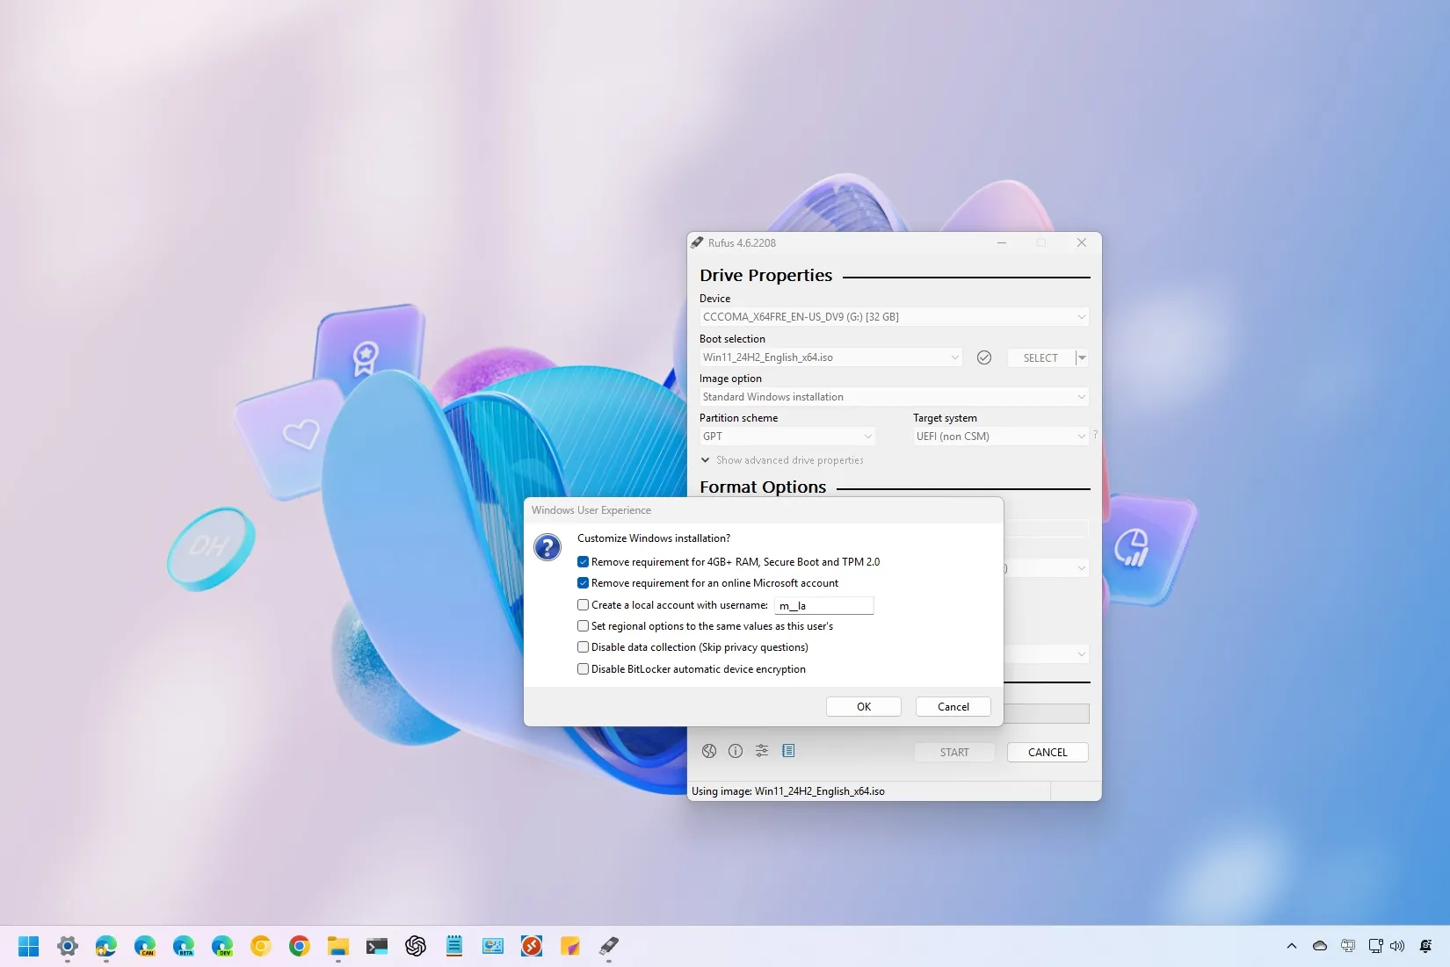Uncheck remove online Microsoft account requirement

(x=583, y=583)
